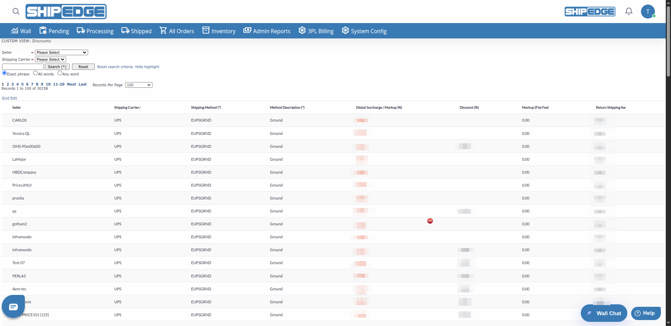Go to the Inventory menu
Image resolution: width=671 pixels, height=326 pixels.
pos(219,31)
